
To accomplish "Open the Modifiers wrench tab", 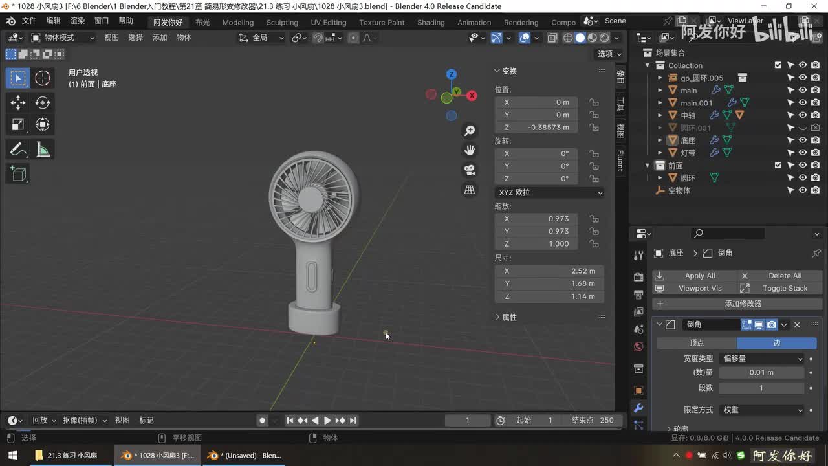I will [638, 408].
